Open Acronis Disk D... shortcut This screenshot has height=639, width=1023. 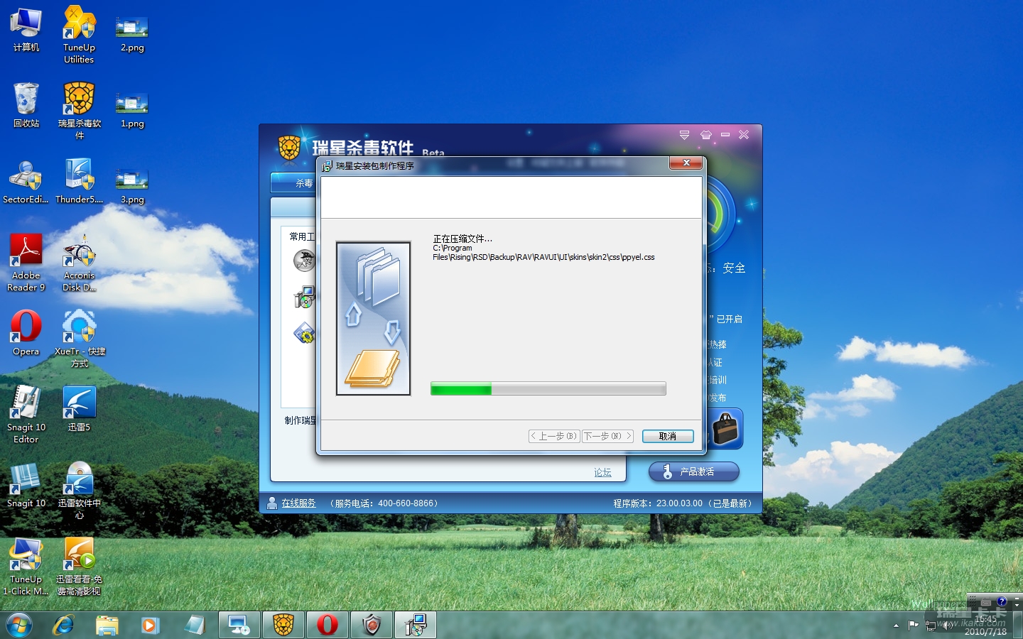pos(79,263)
